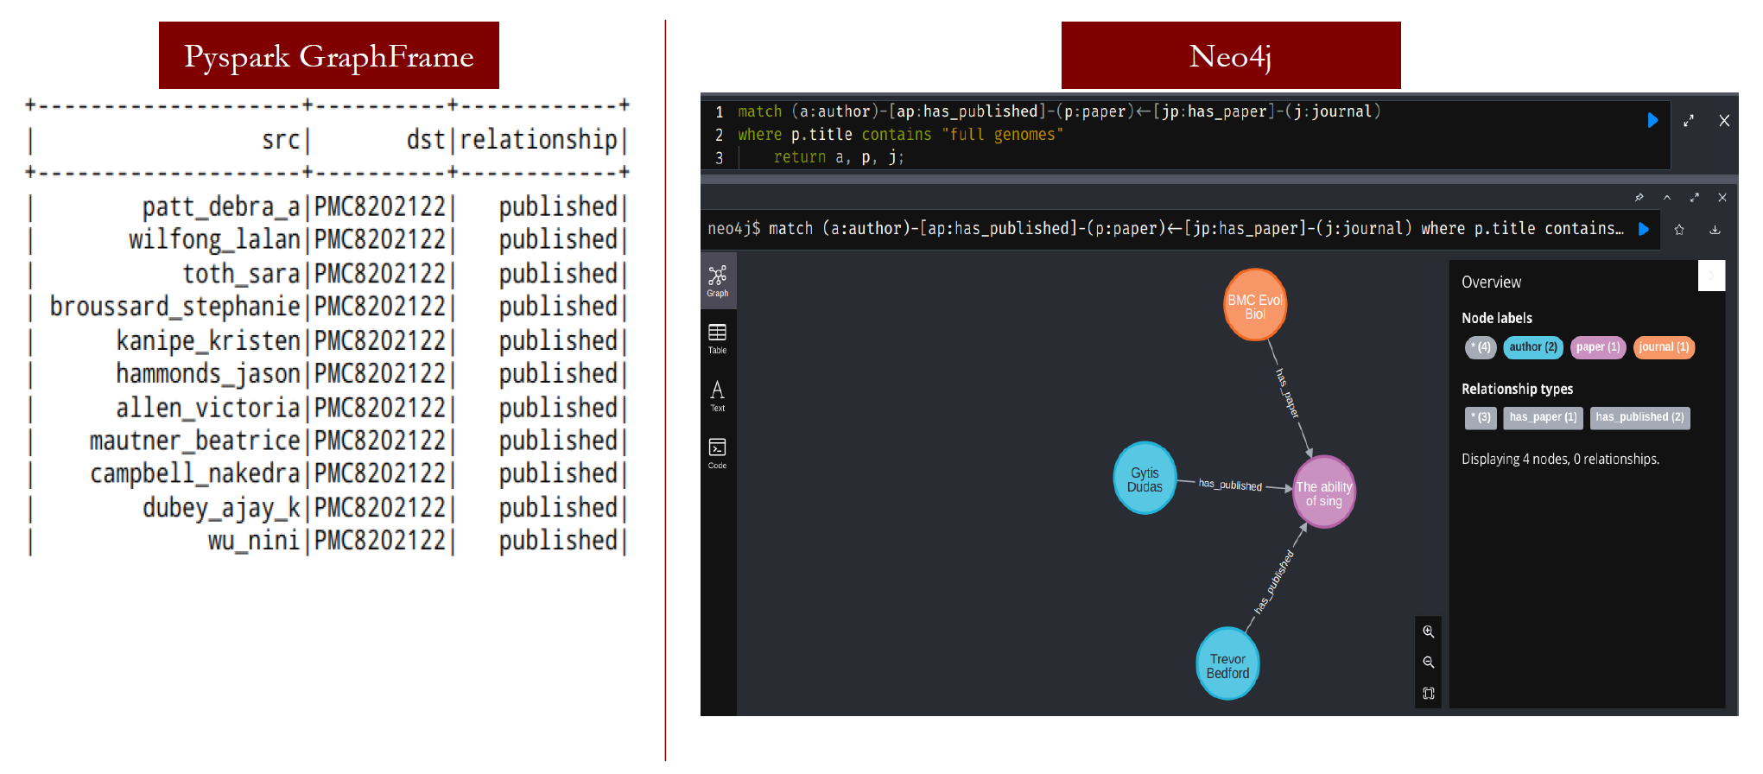Click the 'Relationship types' heading
This screenshot has width=1763, height=774.
point(1517,389)
